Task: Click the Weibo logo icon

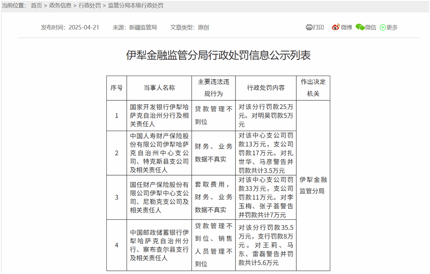Action: pos(336,27)
